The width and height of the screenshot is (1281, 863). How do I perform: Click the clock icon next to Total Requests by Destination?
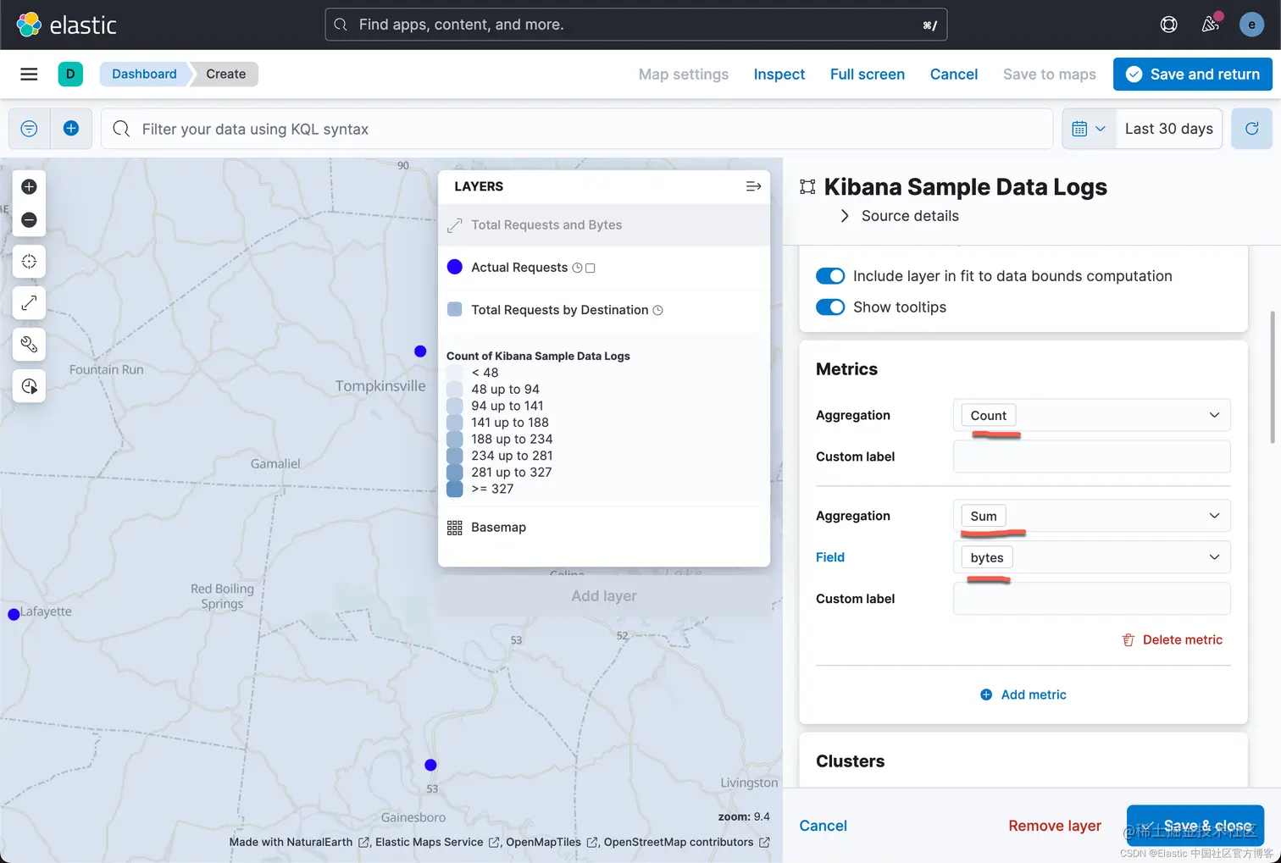coord(657,310)
